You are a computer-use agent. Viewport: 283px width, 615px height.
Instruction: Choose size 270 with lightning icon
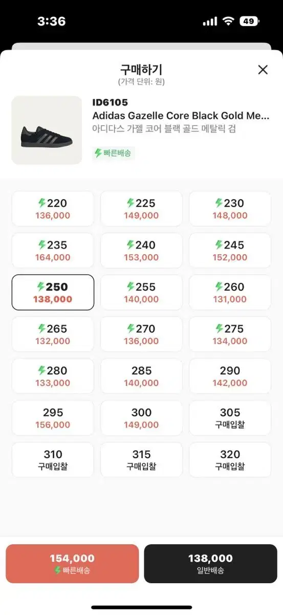(141, 335)
